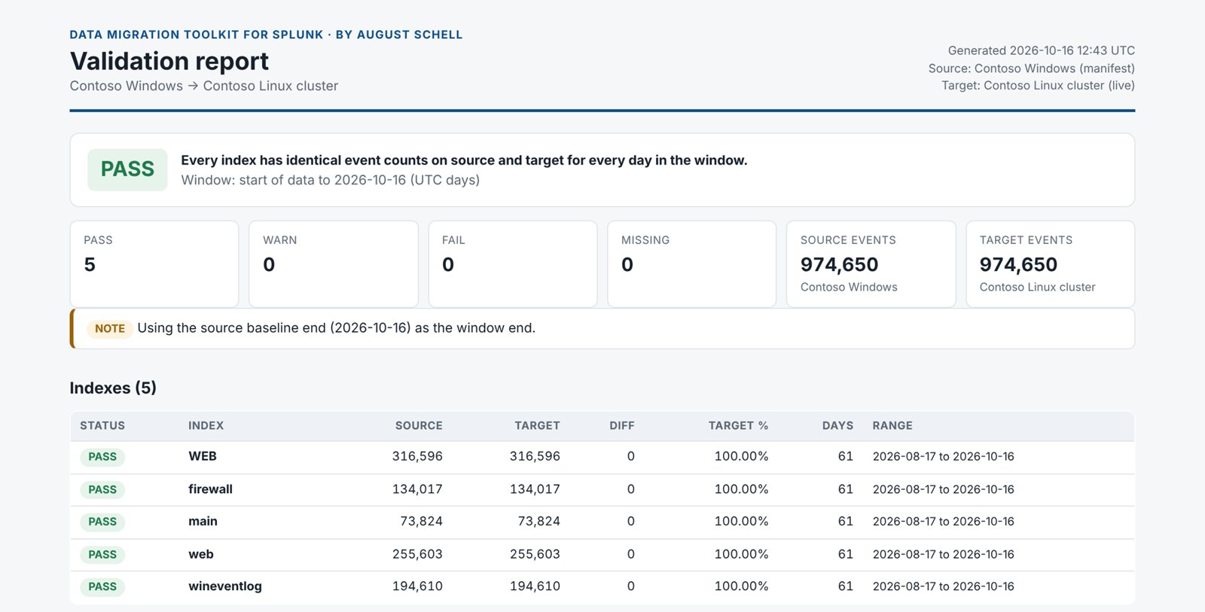Screen dimensions: 1205x612
Task: Click 100.00% in the main row
Action: tap(741, 521)
